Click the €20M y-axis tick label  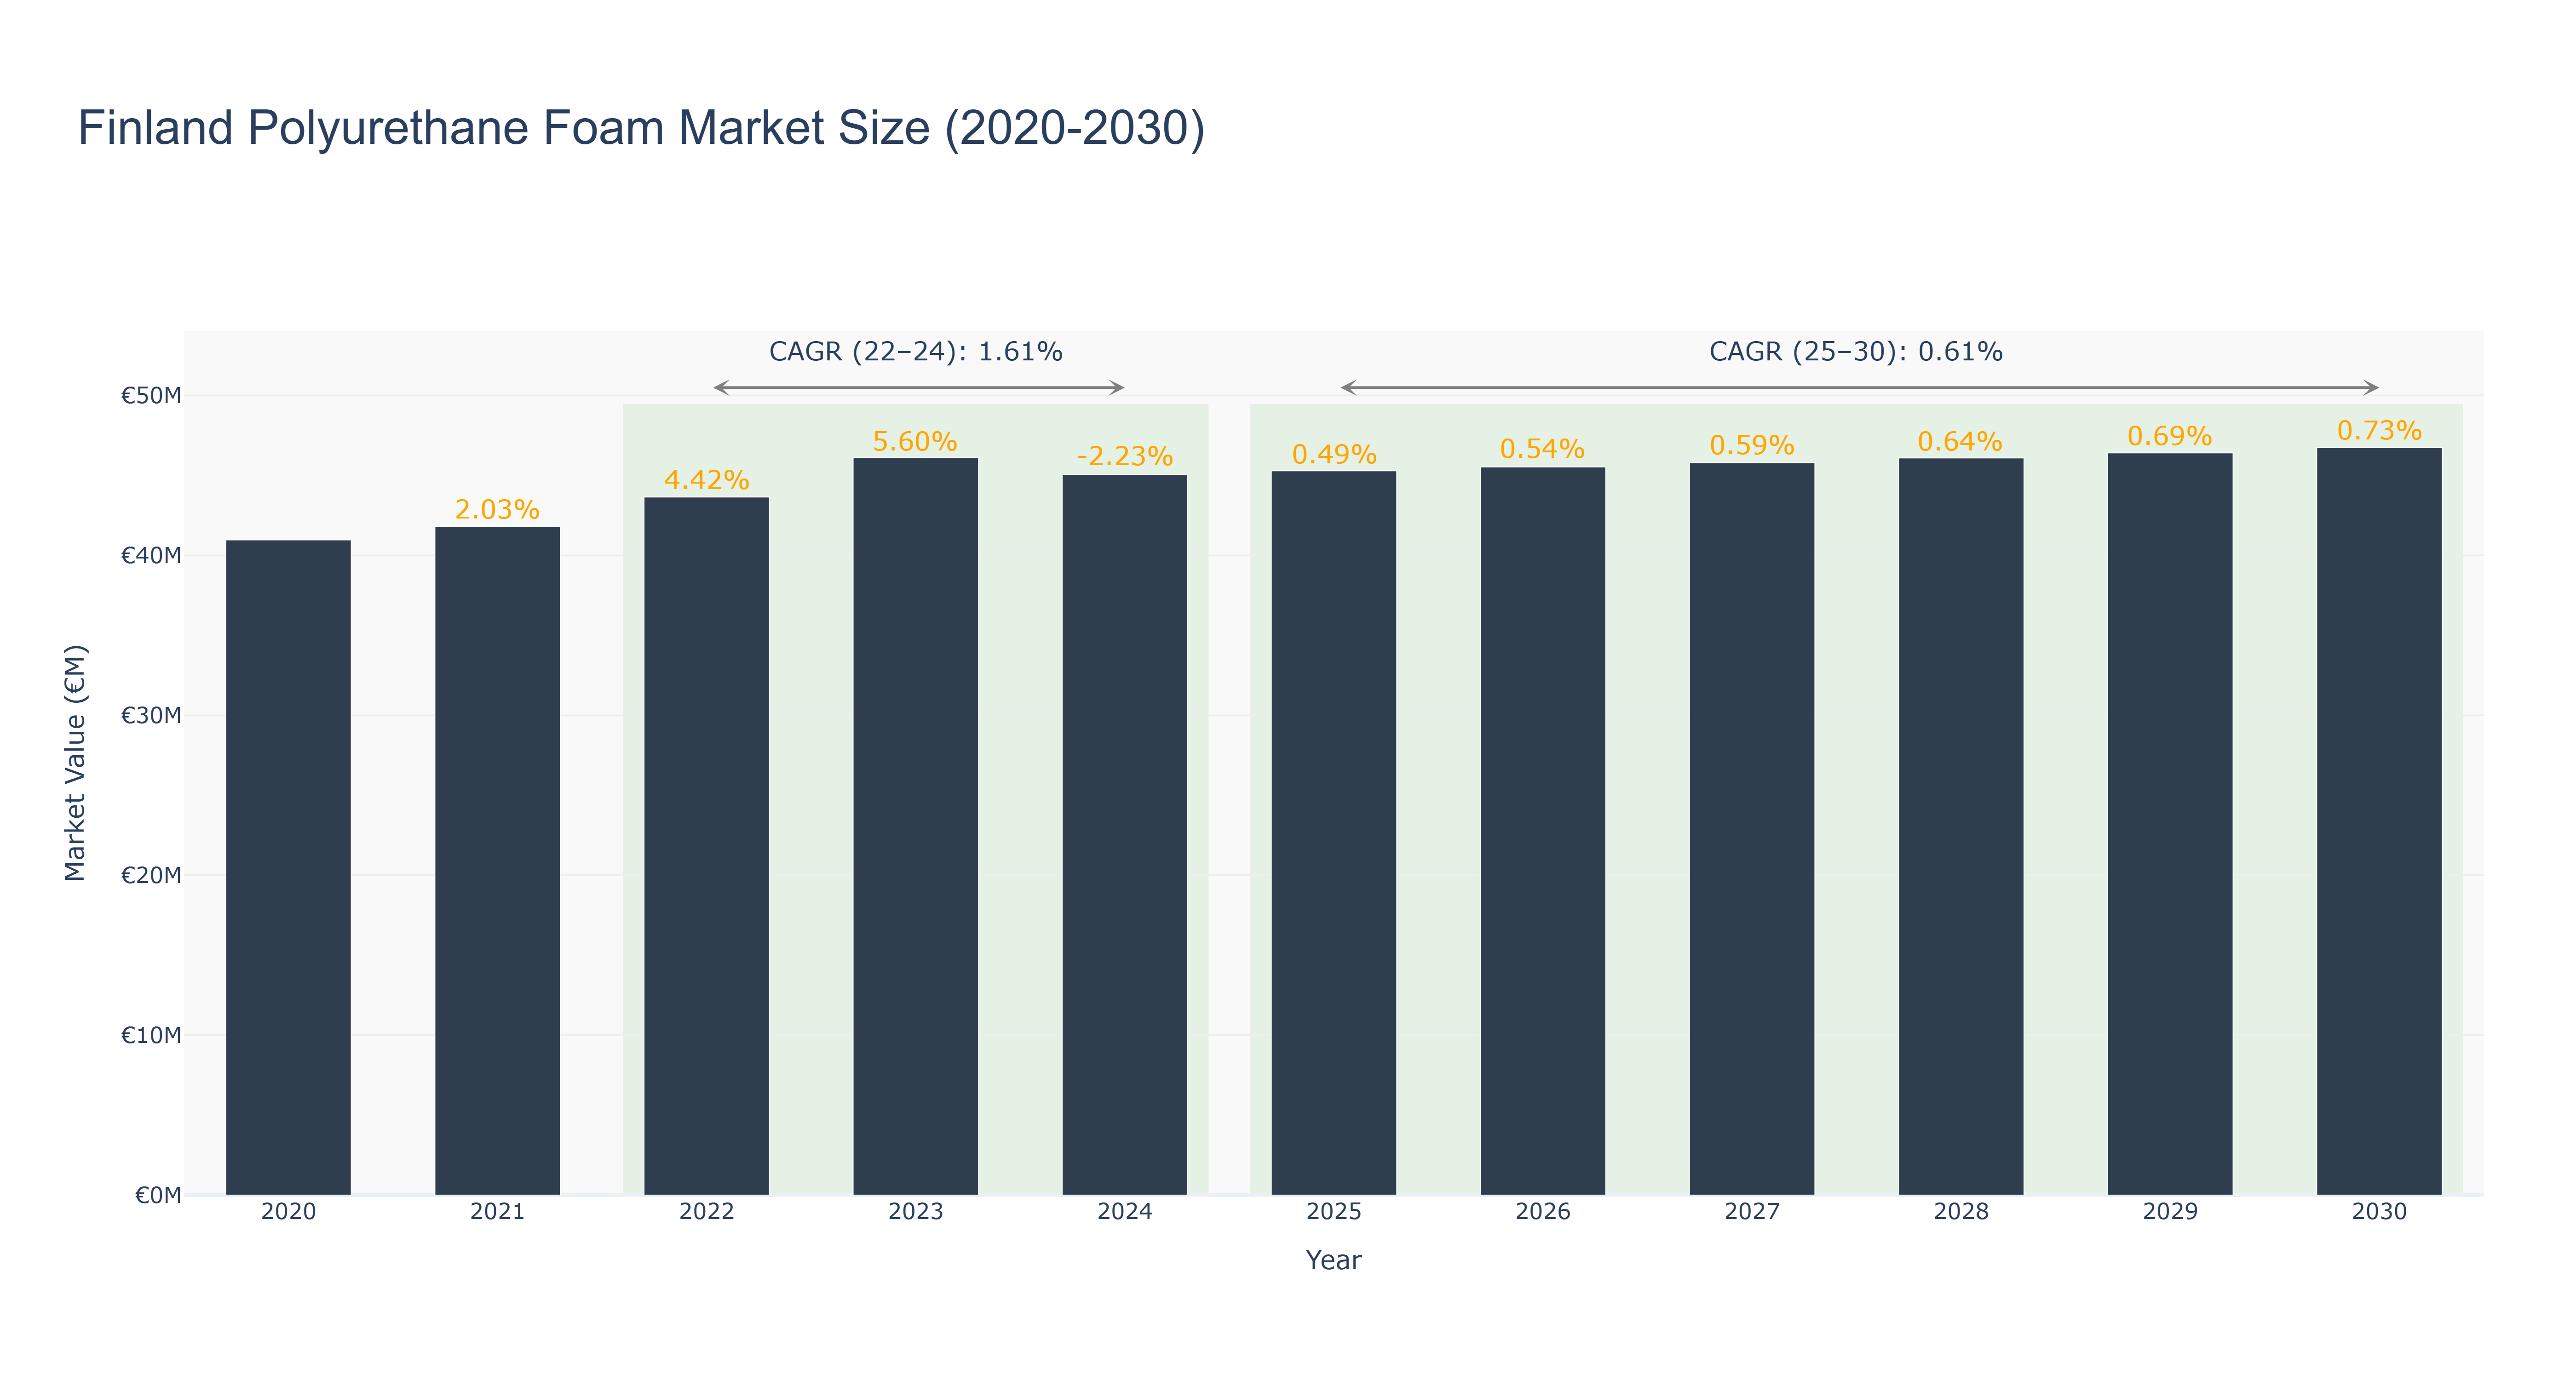pyautogui.click(x=151, y=875)
